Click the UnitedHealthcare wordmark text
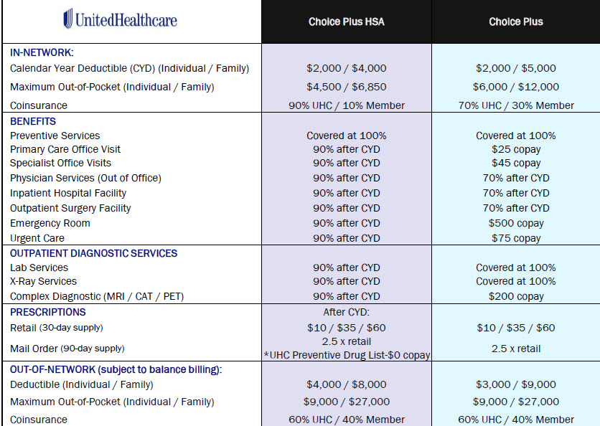Image resolution: width=600 pixels, height=426 pixels. tap(126, 20)
